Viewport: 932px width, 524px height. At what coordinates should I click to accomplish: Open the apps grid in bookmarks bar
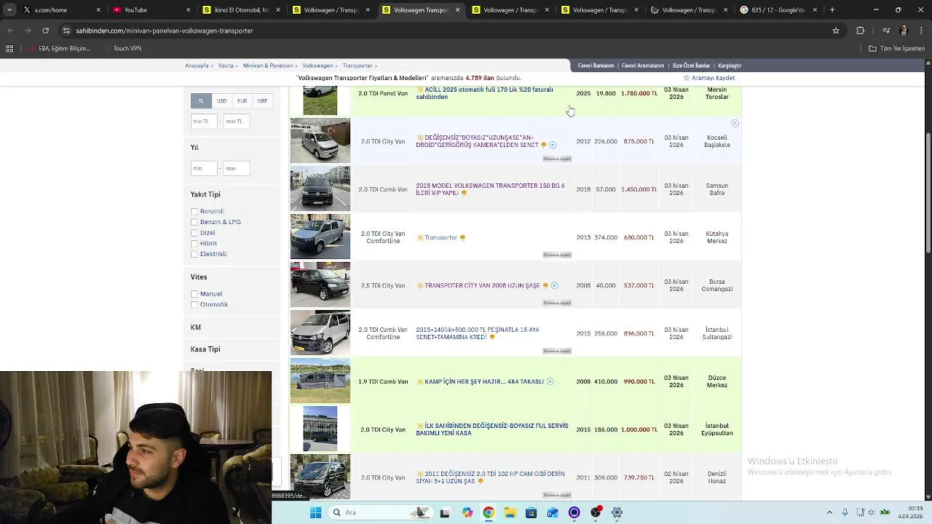9,49
